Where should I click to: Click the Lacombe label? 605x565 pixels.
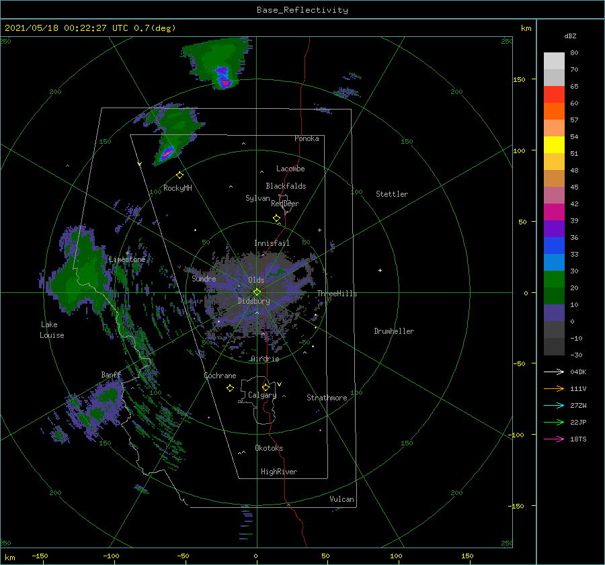290,169
